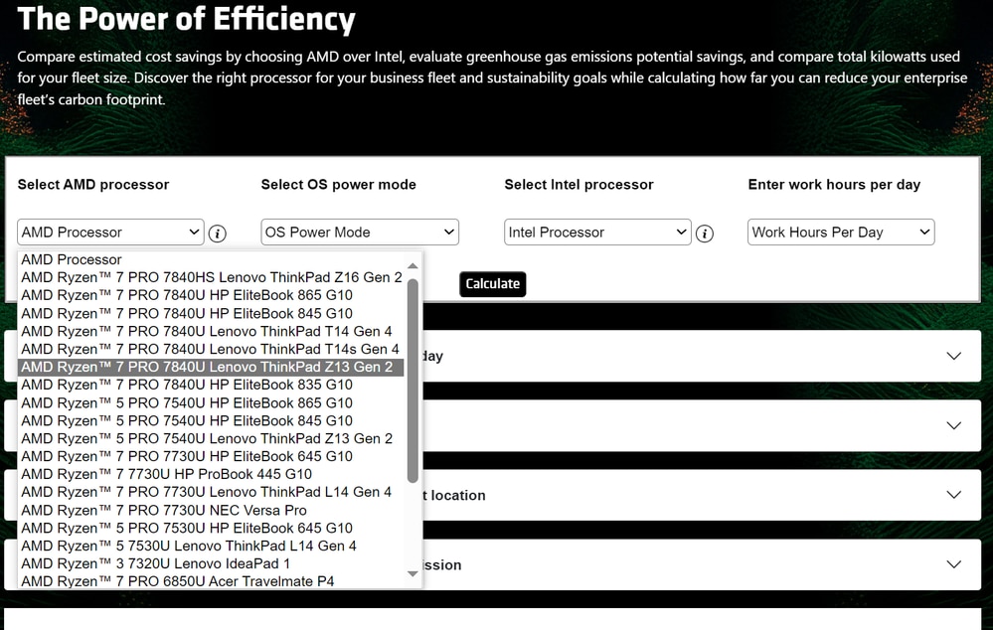Choose Ryzen 7 PRO 7840U HP EliteBook 835 G10
Viewport: 993px width, 630px height.
(x=211, y=385)
